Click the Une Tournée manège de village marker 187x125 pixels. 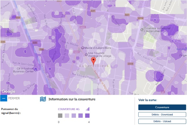click(86, 54)
